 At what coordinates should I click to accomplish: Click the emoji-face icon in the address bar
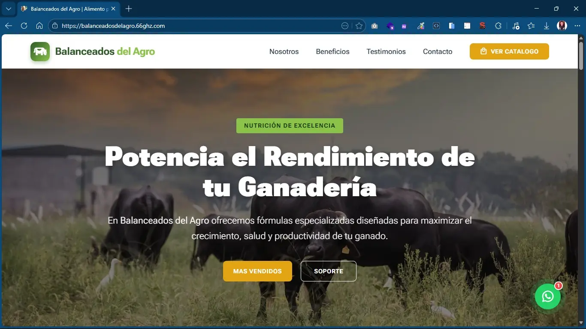pos(344,26)
